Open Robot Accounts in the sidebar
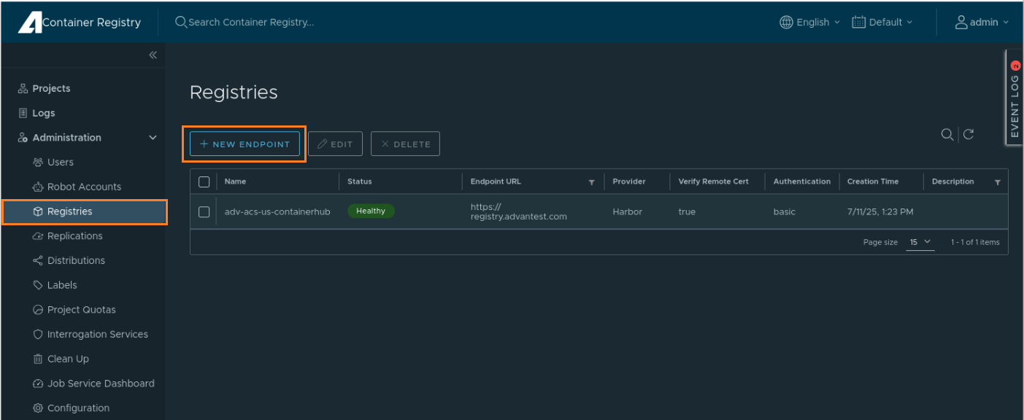 point(84,187)
